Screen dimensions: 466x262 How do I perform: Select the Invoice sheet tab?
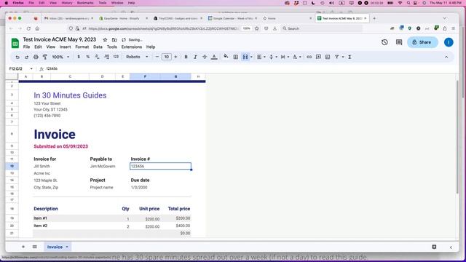tap(55, 247)
